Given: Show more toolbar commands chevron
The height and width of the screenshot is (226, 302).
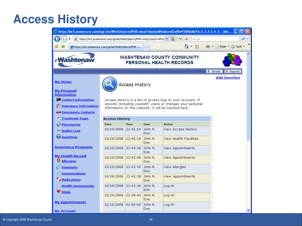Looking at the screenshot, I should click(x=249, y=45).
